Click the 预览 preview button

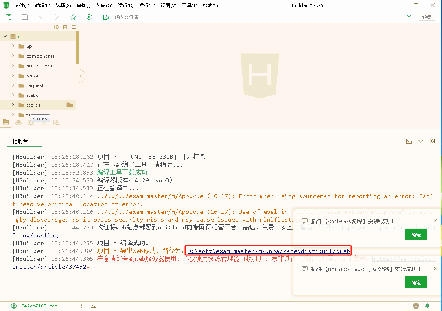click(x=427, y=17)
